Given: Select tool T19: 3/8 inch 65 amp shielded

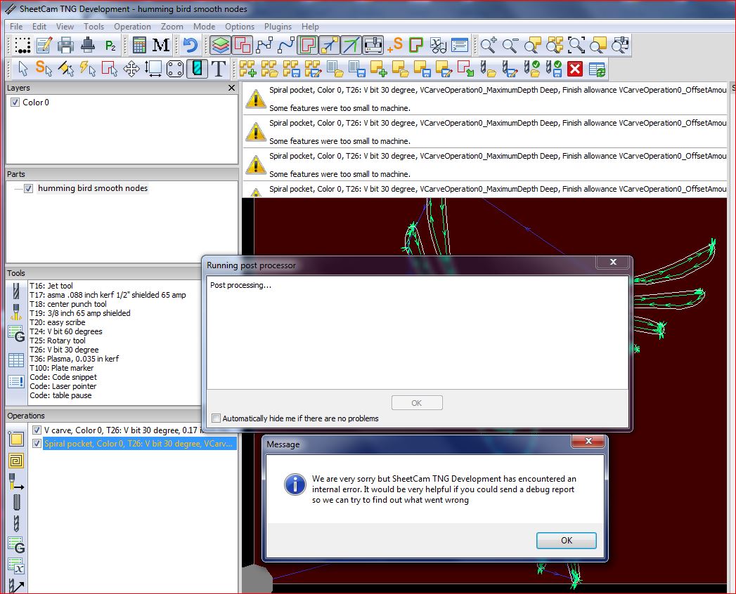Looking at the screenshot, I should [x=80, y=313].
